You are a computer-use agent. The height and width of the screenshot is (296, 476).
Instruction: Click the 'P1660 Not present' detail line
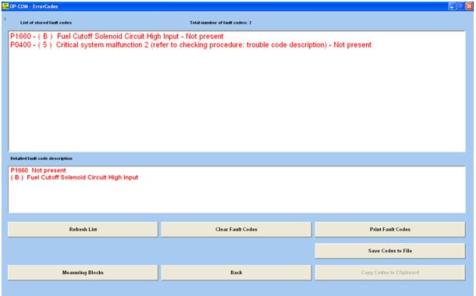(38, 170)
